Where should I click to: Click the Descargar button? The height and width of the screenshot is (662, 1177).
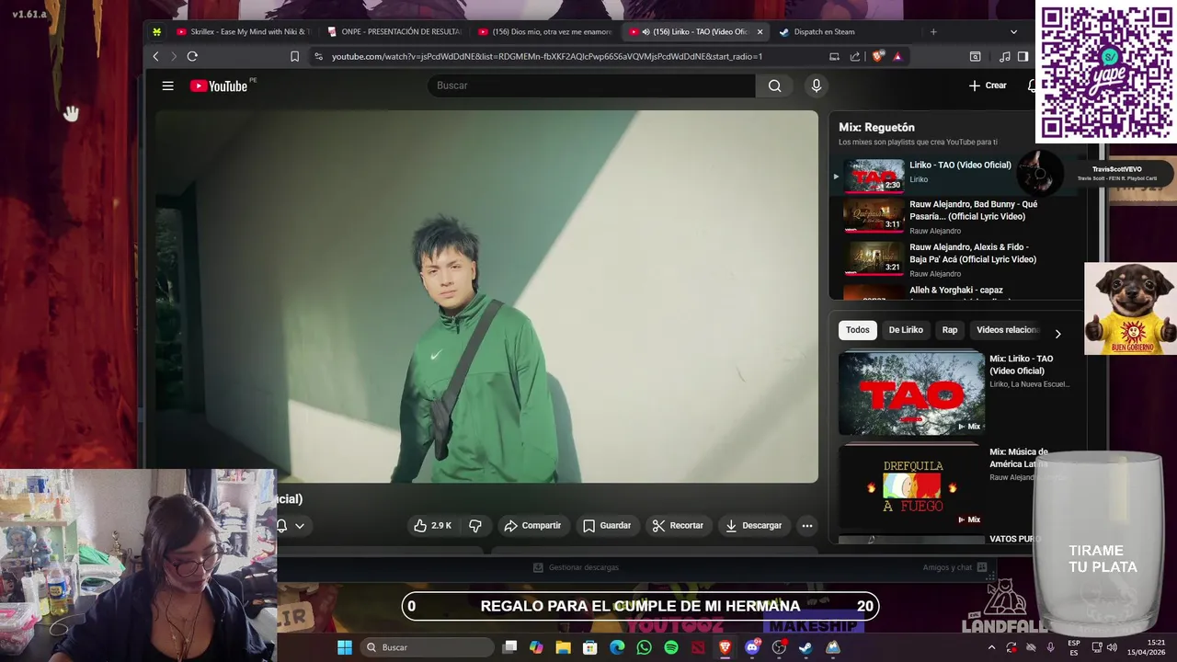coord(753,525)
